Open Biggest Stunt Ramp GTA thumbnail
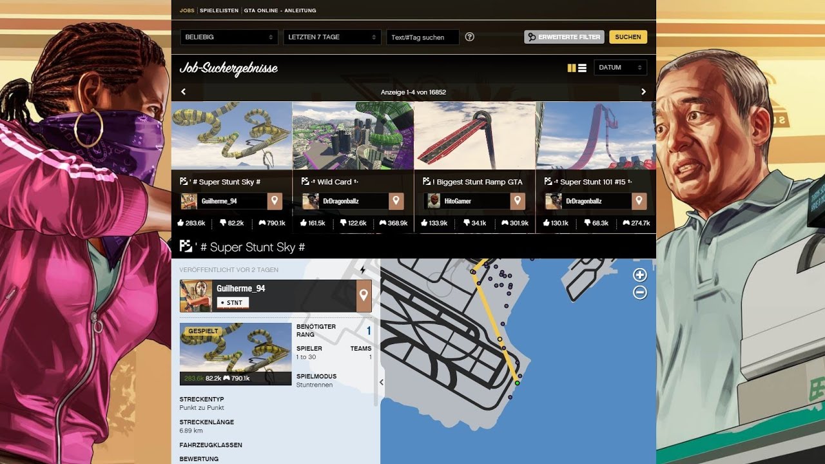This screenshot has height=464, width=825. [474, 135]
